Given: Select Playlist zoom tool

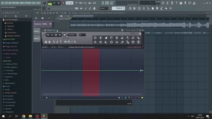Looking at the screenshot, I should point(63,13).
